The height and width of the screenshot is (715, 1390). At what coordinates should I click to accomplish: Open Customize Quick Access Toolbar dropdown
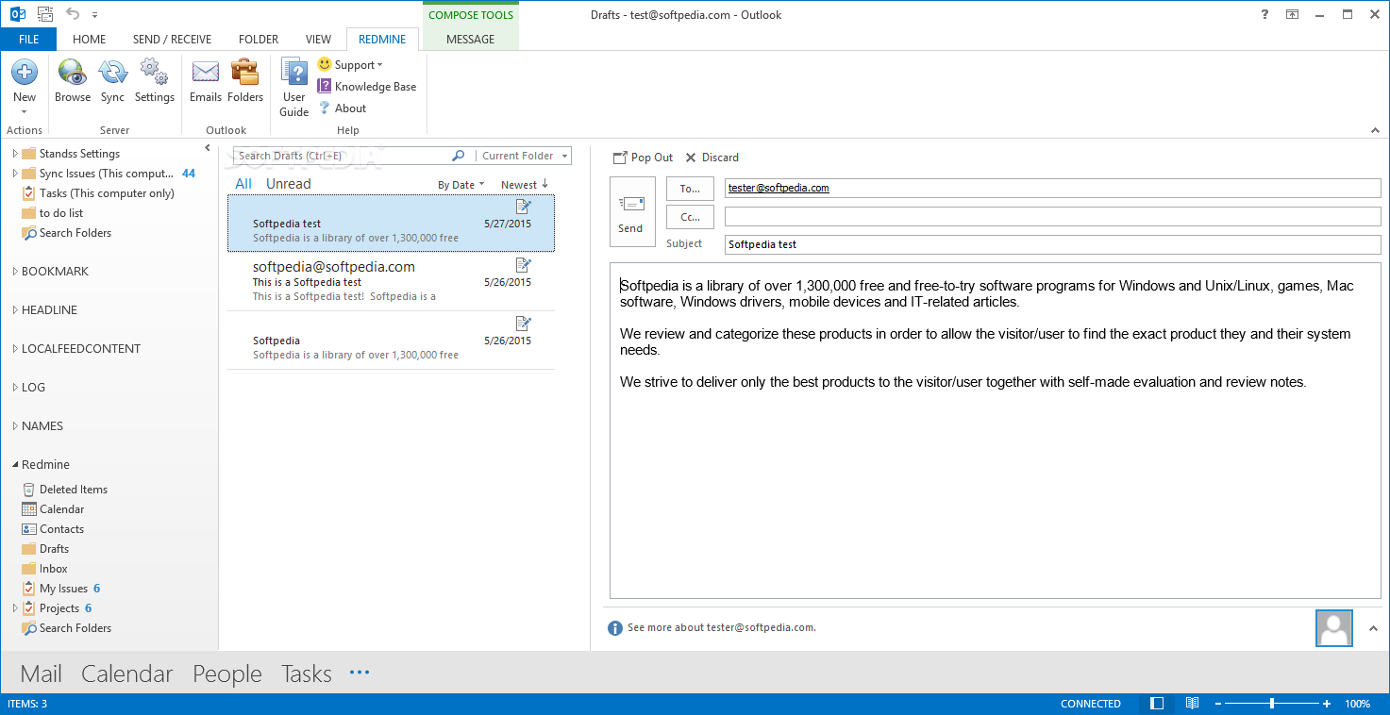[x=95, y=15]
